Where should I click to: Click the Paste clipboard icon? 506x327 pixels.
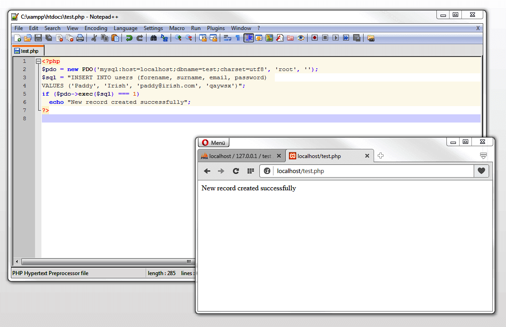click(115, 38)
